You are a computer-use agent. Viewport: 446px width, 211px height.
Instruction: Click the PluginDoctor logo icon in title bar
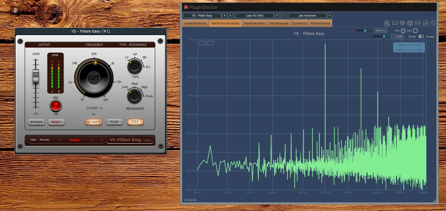click(x=186, y=7)
